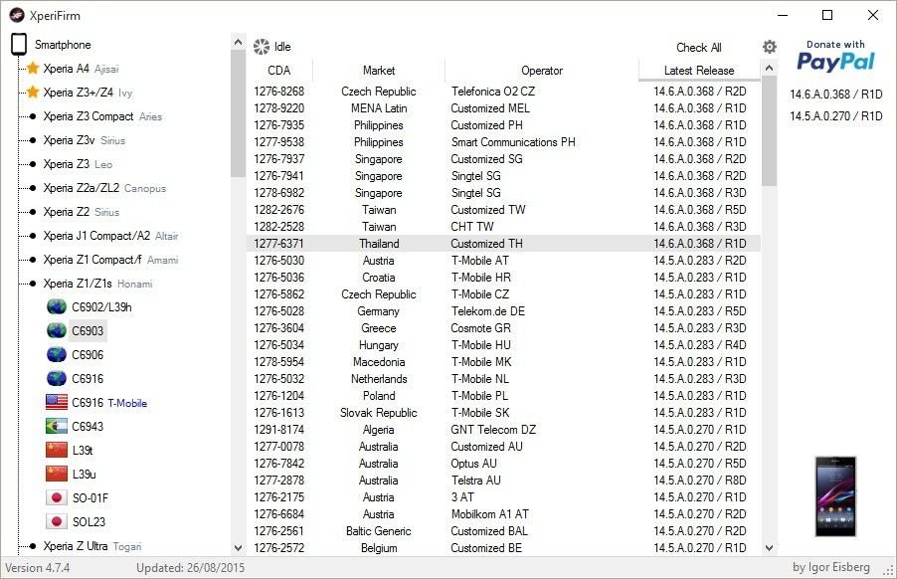Screen dimensions: 897x579
Task: Select the T-Mobile HR Croatia row
Action: point(503,278)
